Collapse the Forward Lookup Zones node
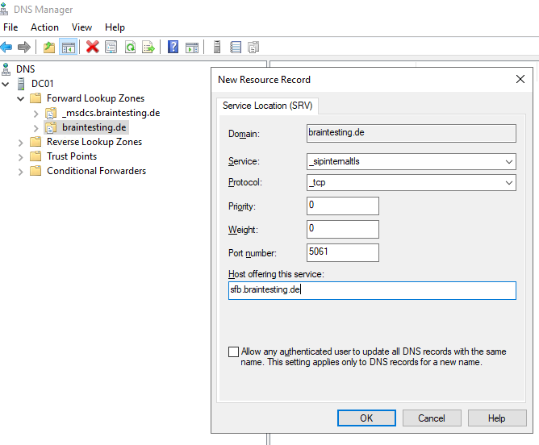539x445 pixels. coord(21,98)
